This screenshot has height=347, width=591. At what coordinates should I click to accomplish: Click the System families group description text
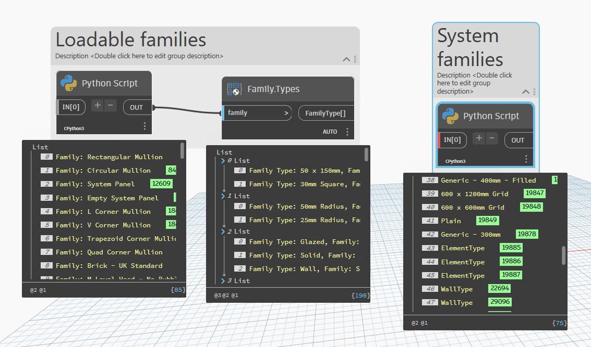475,83
